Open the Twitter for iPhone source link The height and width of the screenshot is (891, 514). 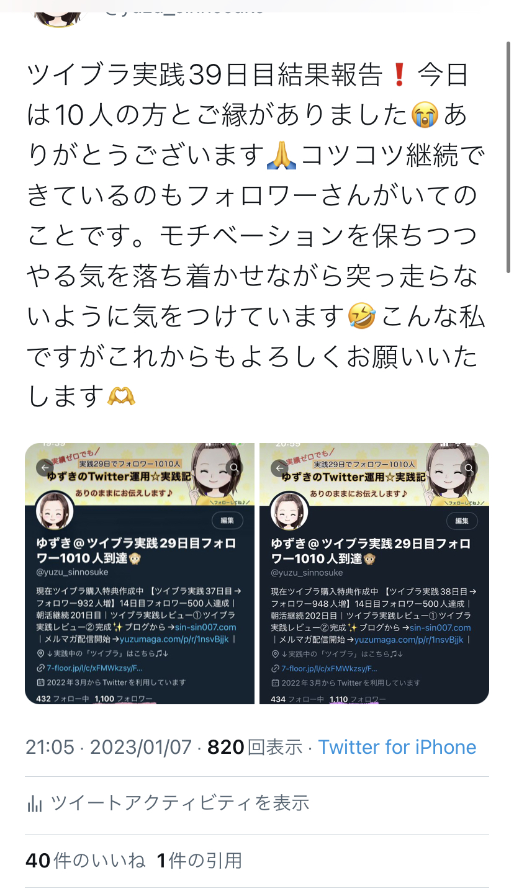(397, 747)
